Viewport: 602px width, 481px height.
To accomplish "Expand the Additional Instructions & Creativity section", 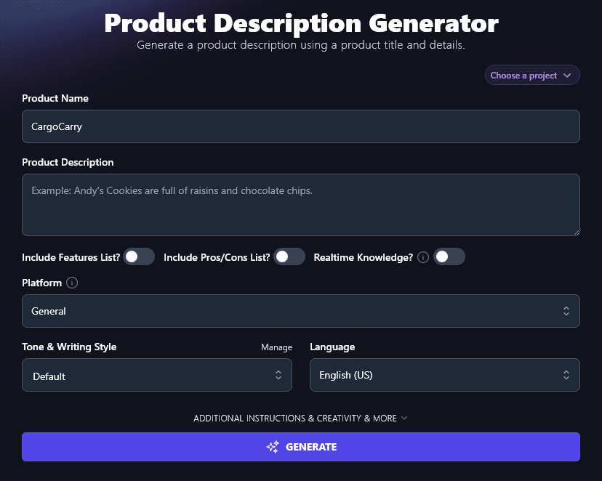I will pyautogui.click(x=301, y=418).
